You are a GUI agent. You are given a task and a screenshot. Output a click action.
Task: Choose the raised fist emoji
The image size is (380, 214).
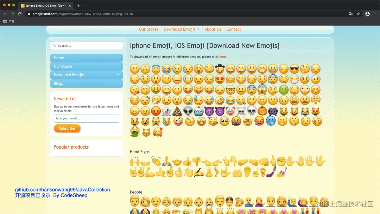tap(281, 161)
